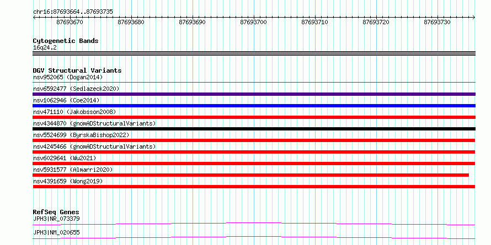Click the black nsv4344870 variant bar
The image size is (491, 245).
tap(254, 129)
